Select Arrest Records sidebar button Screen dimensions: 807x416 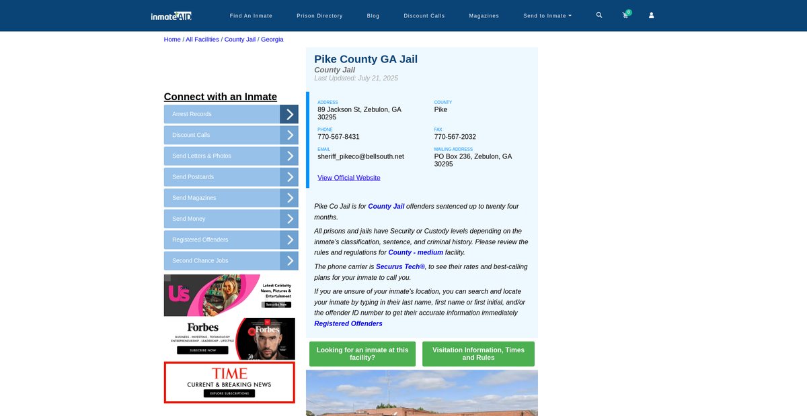click(x=222, y=114)
